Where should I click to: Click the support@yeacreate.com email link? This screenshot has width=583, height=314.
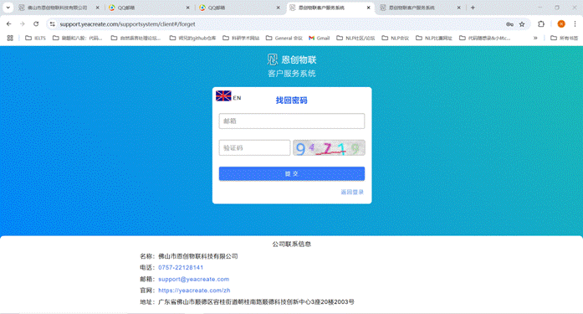194,279
